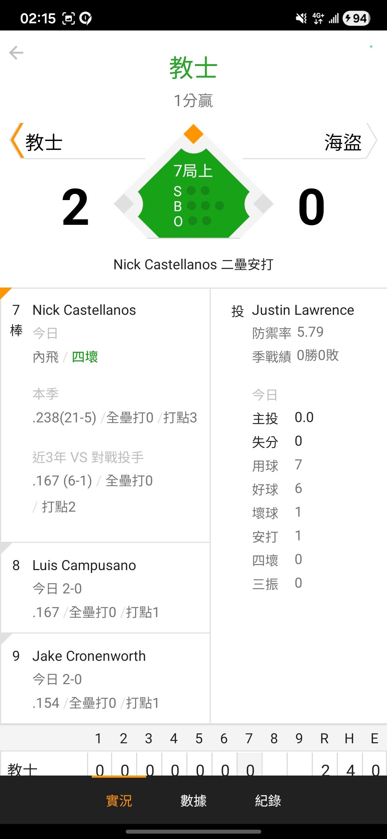Tap the orange second base diamond
387x839 pixels.
(193, 134)
